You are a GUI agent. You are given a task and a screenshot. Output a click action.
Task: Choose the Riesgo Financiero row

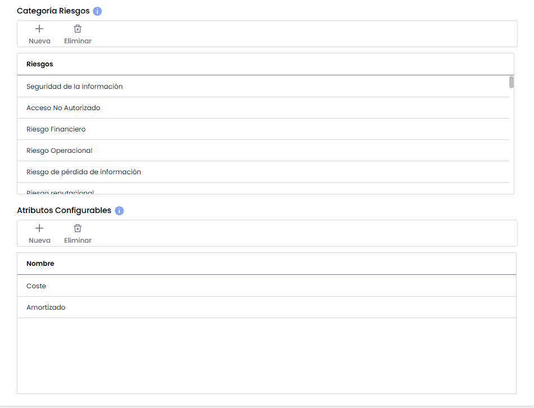(x=56, y=129)
